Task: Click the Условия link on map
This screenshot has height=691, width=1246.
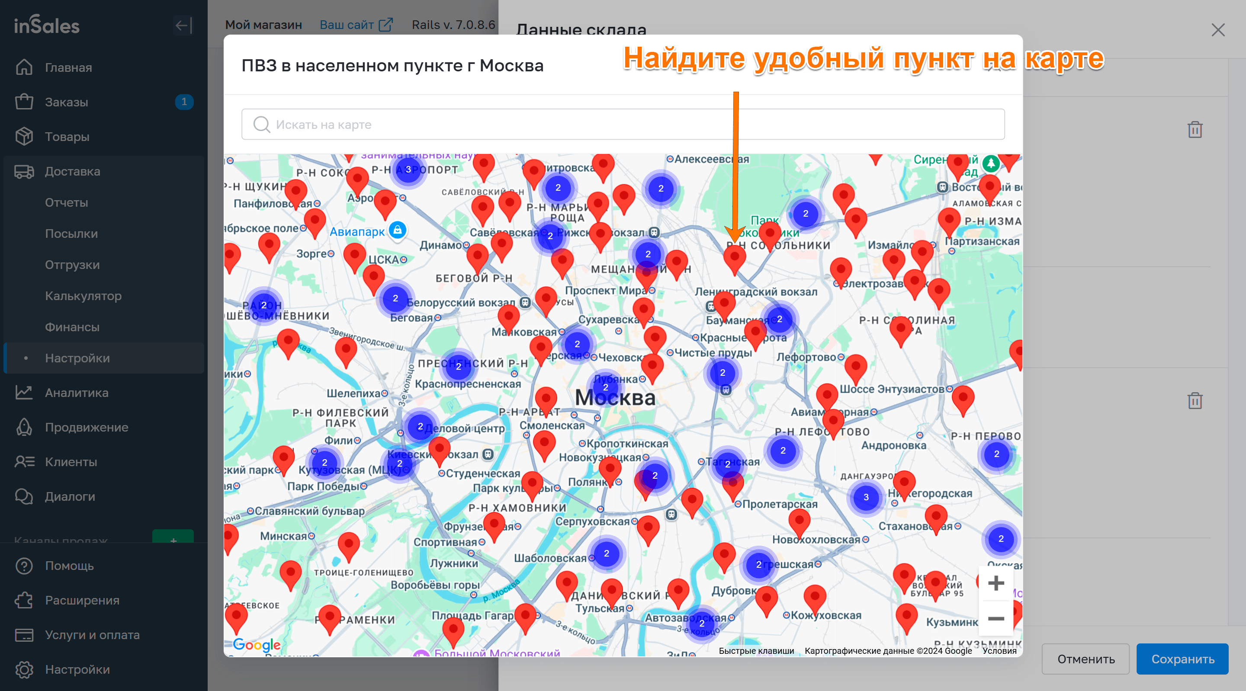Action: [x=999, y=651]
